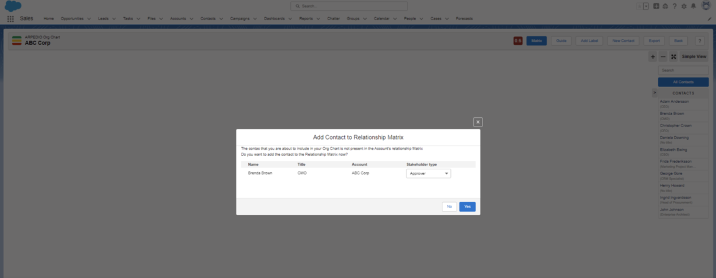Expand the Contacts tab chevron
Viewport: 716px width, 278px height.
pos(221,18)
